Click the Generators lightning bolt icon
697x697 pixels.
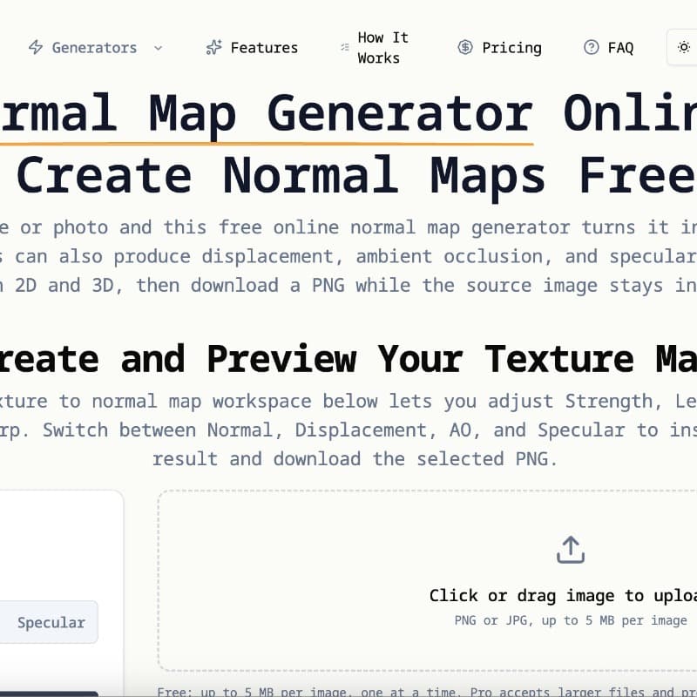pyautogui.click(x=36, y=47)
